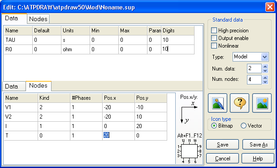Click the Units column header in Data table
277x168 pixels.
pyautogui.click(x=76, y=31)
